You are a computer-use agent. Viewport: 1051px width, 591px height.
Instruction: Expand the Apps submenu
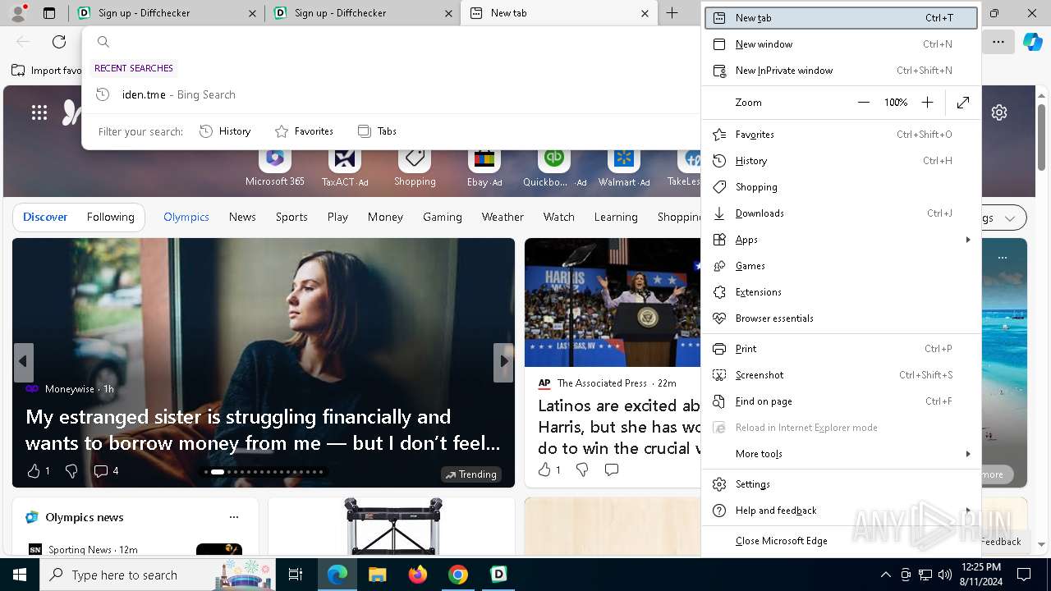tap(841, 240)
